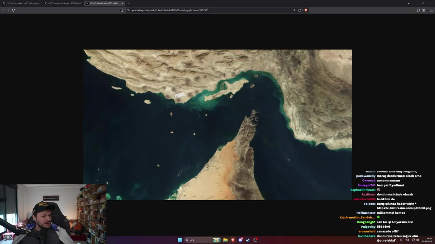Open volume control speaker icon

418,240
